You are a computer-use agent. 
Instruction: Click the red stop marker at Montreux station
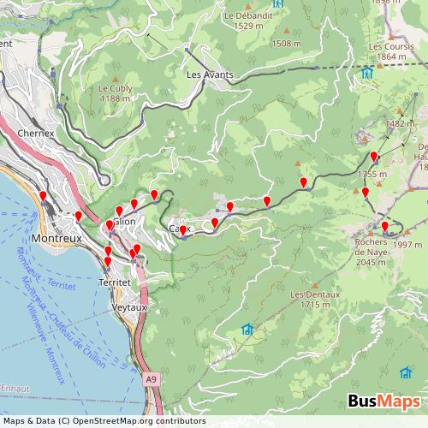click(x=43, y=197)
